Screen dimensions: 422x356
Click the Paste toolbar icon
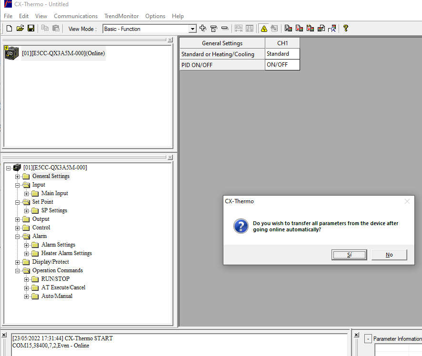pyautogui.click(x=56, y=29)
